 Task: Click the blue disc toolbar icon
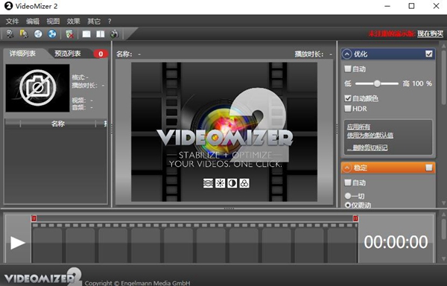click(x=52, y=34)
